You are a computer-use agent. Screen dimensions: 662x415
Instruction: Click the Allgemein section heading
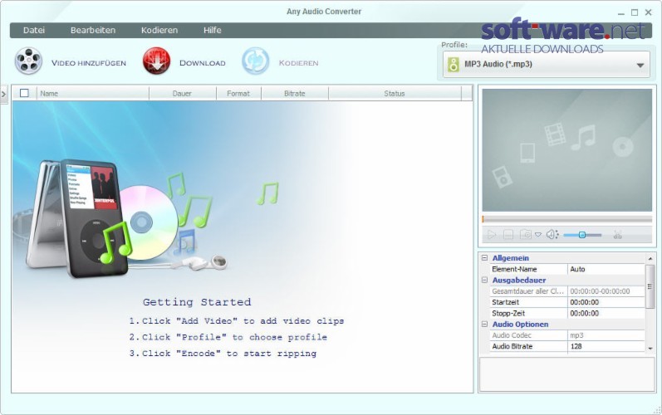coord(511,257)
